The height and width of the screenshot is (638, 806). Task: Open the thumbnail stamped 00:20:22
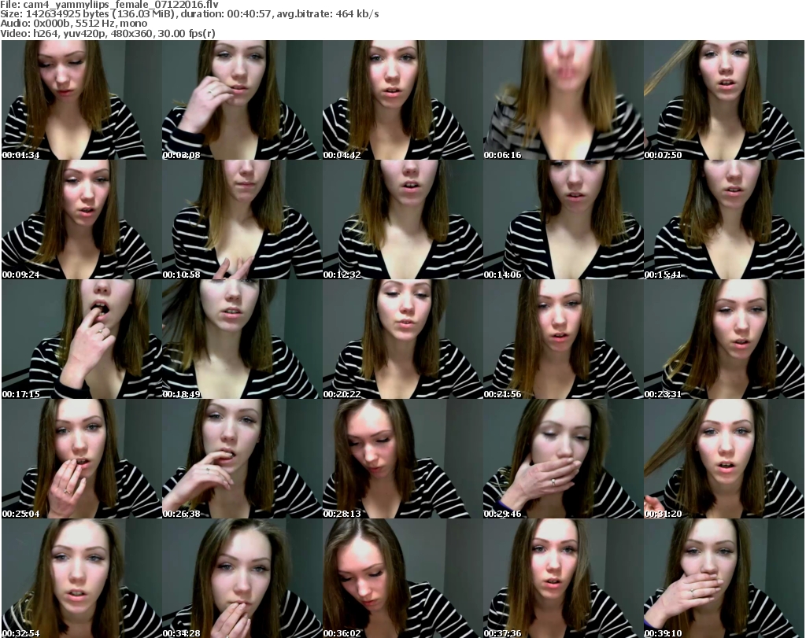(x=402, y=339)
